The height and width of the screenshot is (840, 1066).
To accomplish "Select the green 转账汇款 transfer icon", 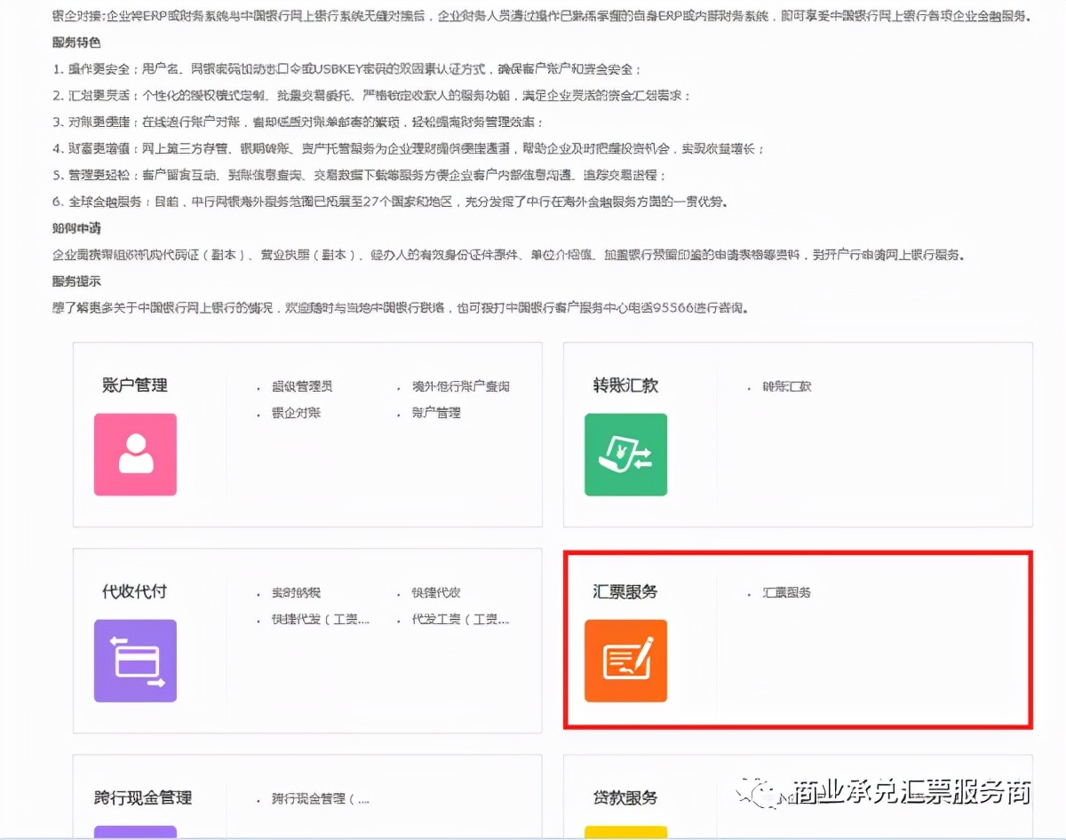I will tap(625, 454).
